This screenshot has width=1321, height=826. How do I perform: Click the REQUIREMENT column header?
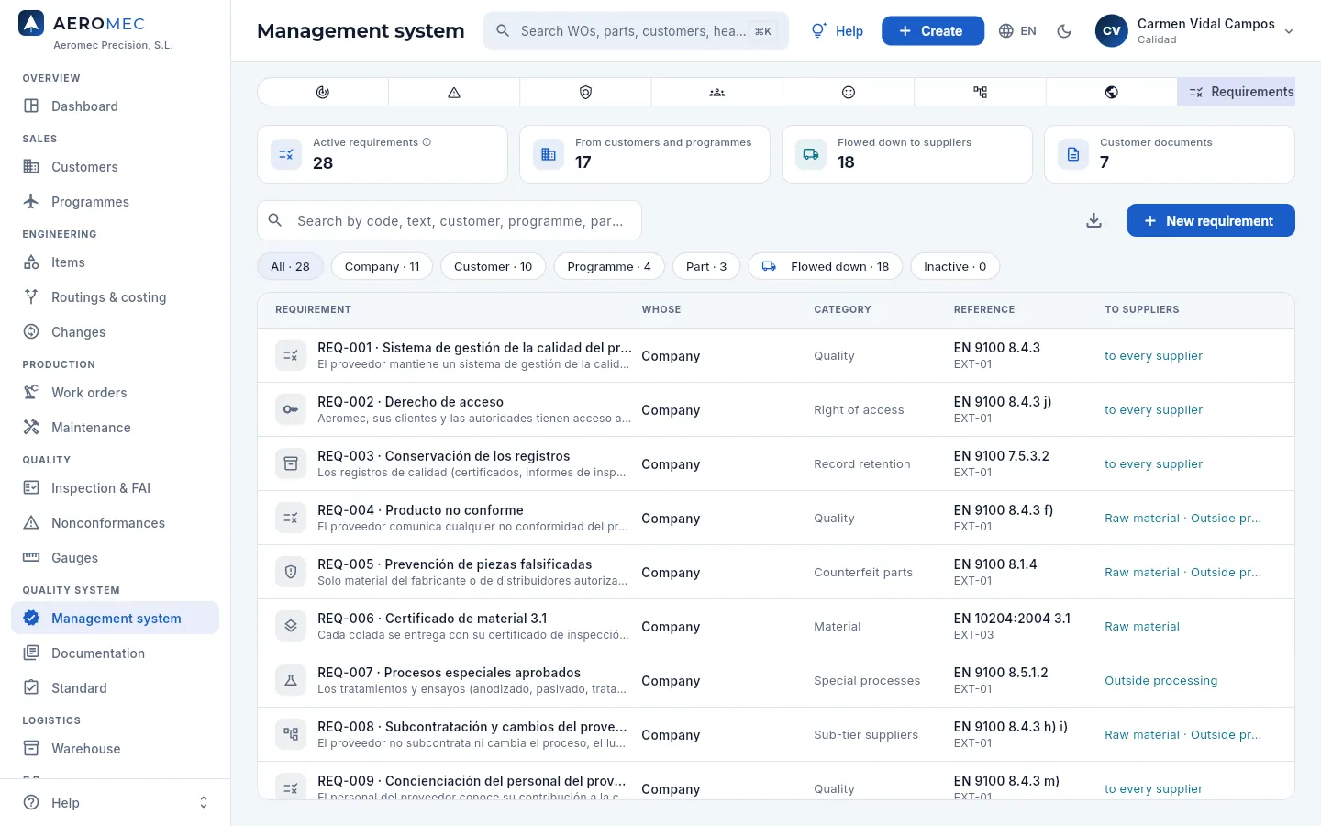coord(313,310)
